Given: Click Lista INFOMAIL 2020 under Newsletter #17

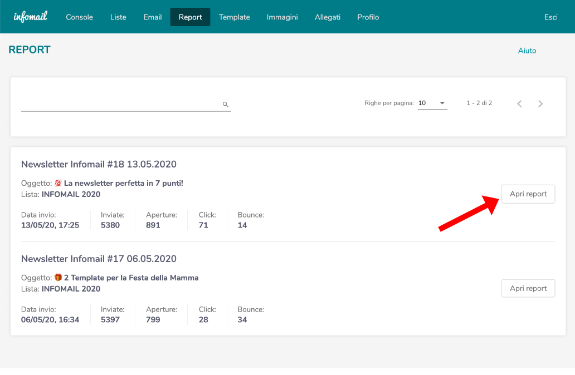Looking at the screenshot, I should click(x=71, y=289).
